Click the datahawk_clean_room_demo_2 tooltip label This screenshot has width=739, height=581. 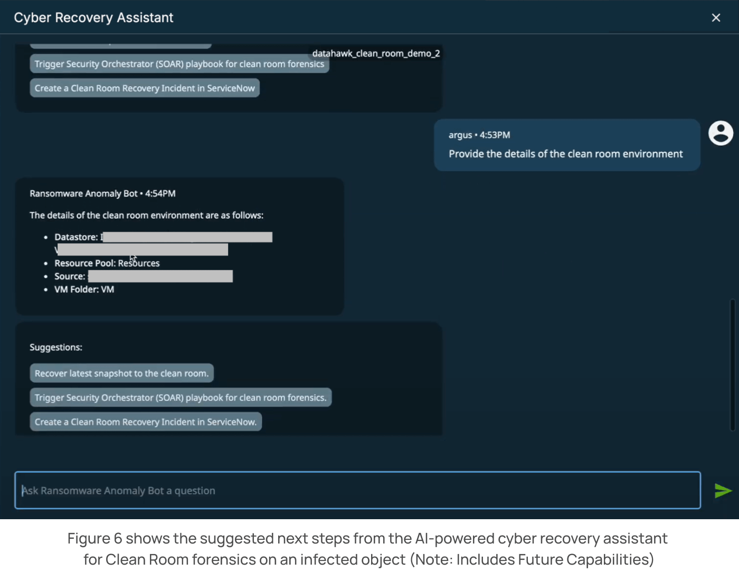point(376,53)
